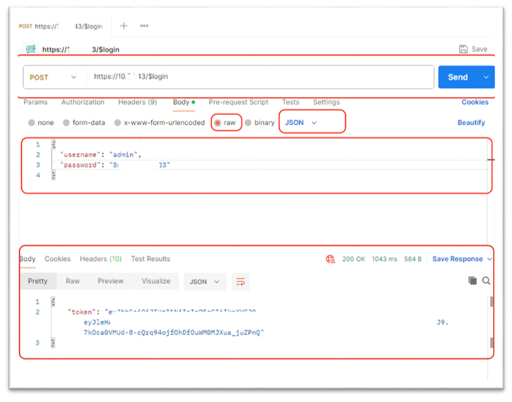The image size is (512, 402).
Task: Open the Save Response dropdown
Action: [461, 259]
